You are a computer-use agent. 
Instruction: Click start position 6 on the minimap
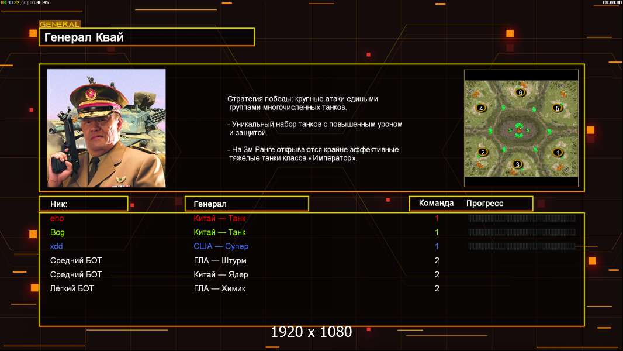point(521,92)
